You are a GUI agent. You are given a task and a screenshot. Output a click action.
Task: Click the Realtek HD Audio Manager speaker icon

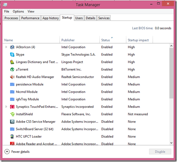(12, 77)
